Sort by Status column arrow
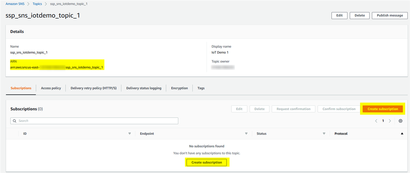This screenshot has height=173, width=410. click(x=324, y=133)
